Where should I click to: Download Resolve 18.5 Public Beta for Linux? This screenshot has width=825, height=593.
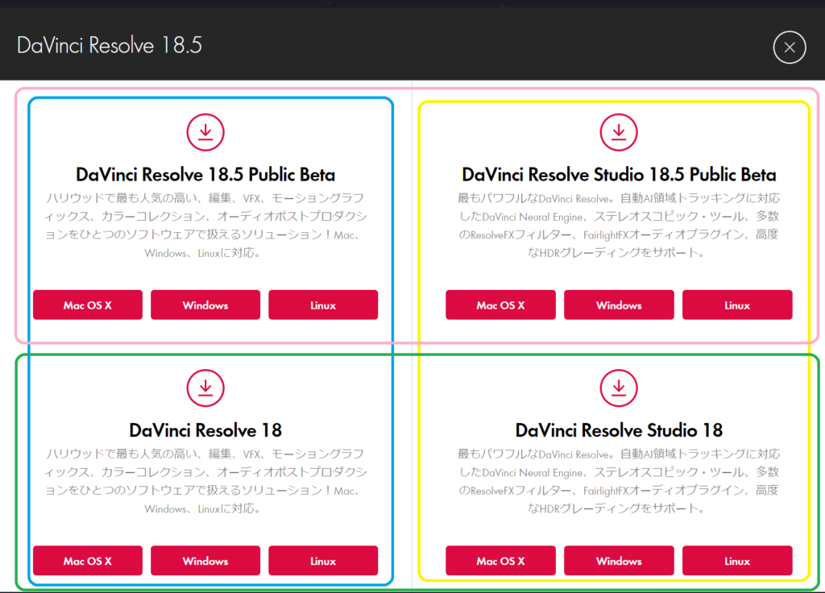[323, 305]
